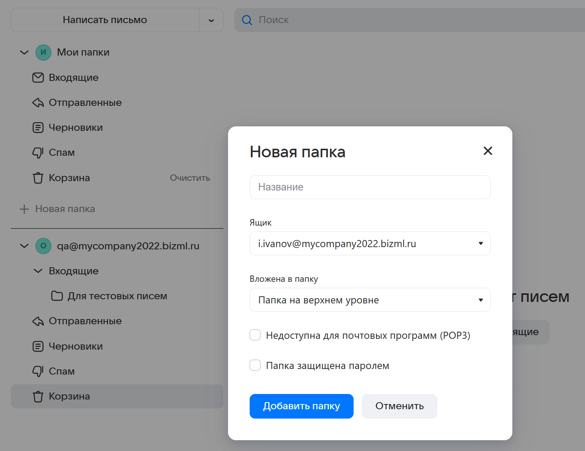Image resolution: width=585 pixels, height=451 pixels.
Task: Click the Корзина trash icon under Мои папки
Action: [x=38, y=178]
